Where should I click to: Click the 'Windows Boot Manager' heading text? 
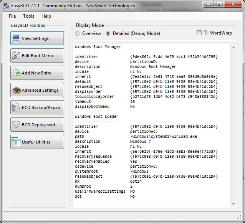98,47
